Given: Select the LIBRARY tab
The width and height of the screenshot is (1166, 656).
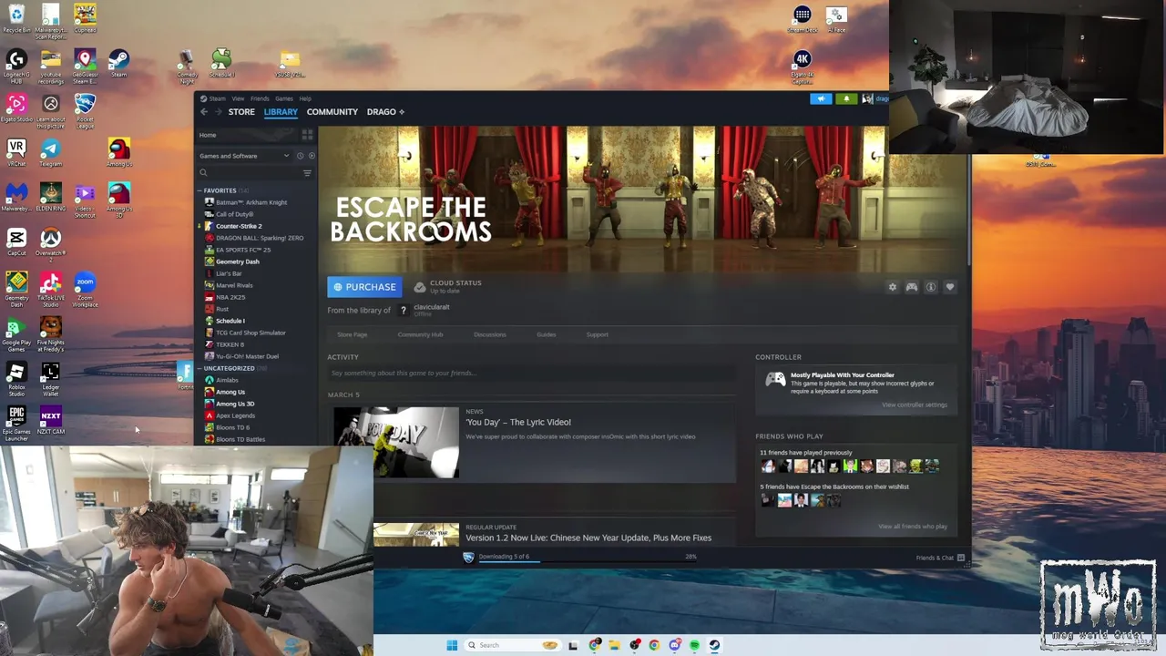Looking at the screenshot, I should click(281, 112).
